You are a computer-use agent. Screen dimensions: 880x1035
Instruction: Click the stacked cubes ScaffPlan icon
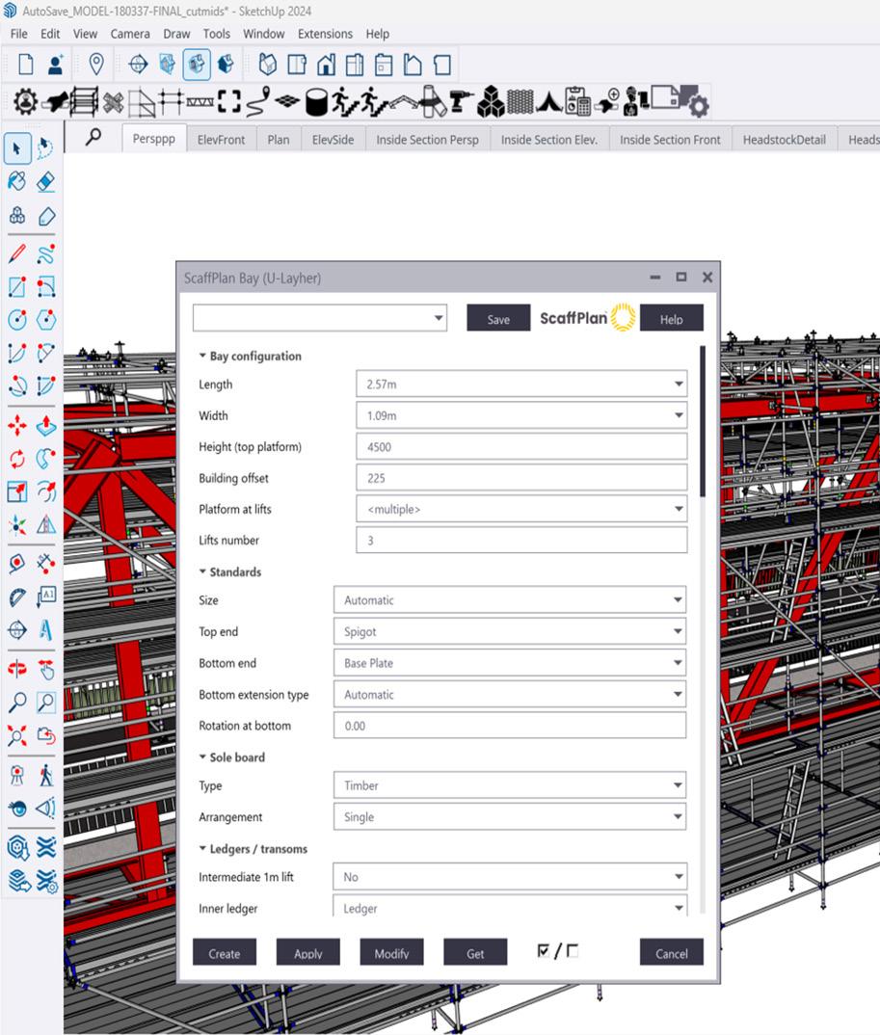[x=491, y=101]
